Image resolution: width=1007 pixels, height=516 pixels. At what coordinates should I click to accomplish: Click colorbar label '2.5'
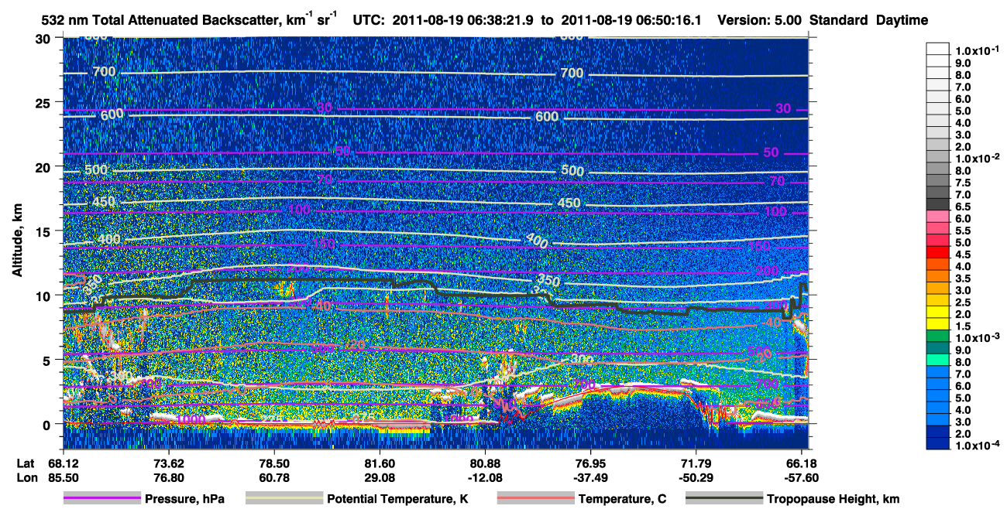[x=963, y=302]
